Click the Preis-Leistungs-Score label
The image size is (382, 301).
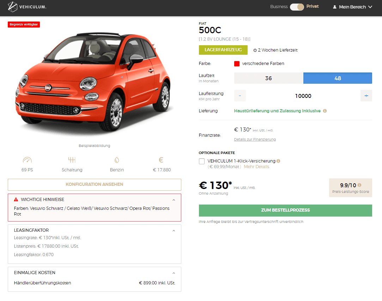(351, 192)
